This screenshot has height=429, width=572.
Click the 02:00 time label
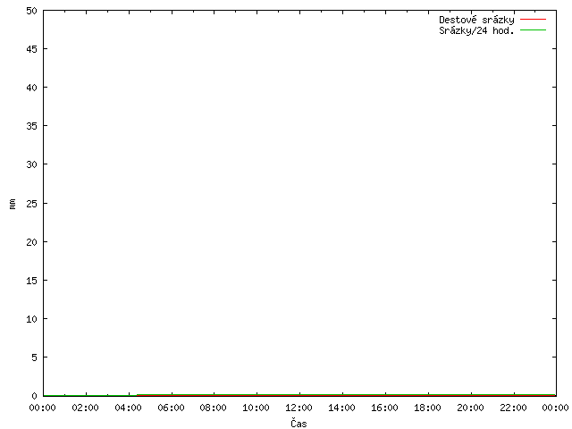[x=86, y=408]
